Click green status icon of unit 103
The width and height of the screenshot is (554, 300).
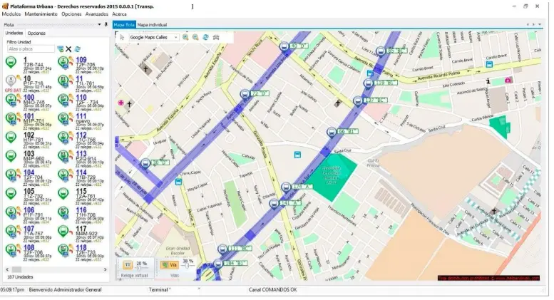tap(11, 156)
